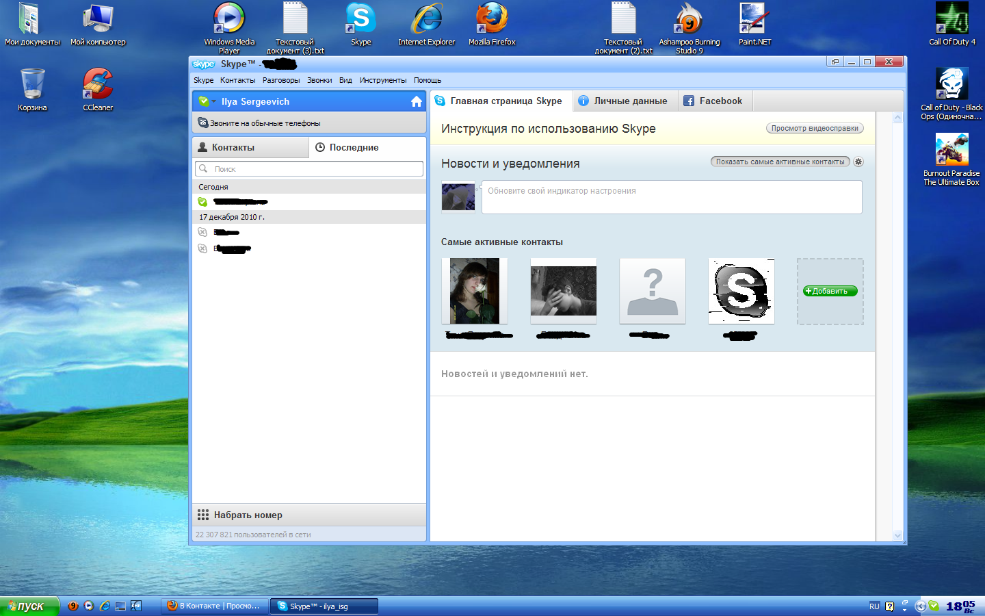Click the green Добавить button

pos(830,291)
